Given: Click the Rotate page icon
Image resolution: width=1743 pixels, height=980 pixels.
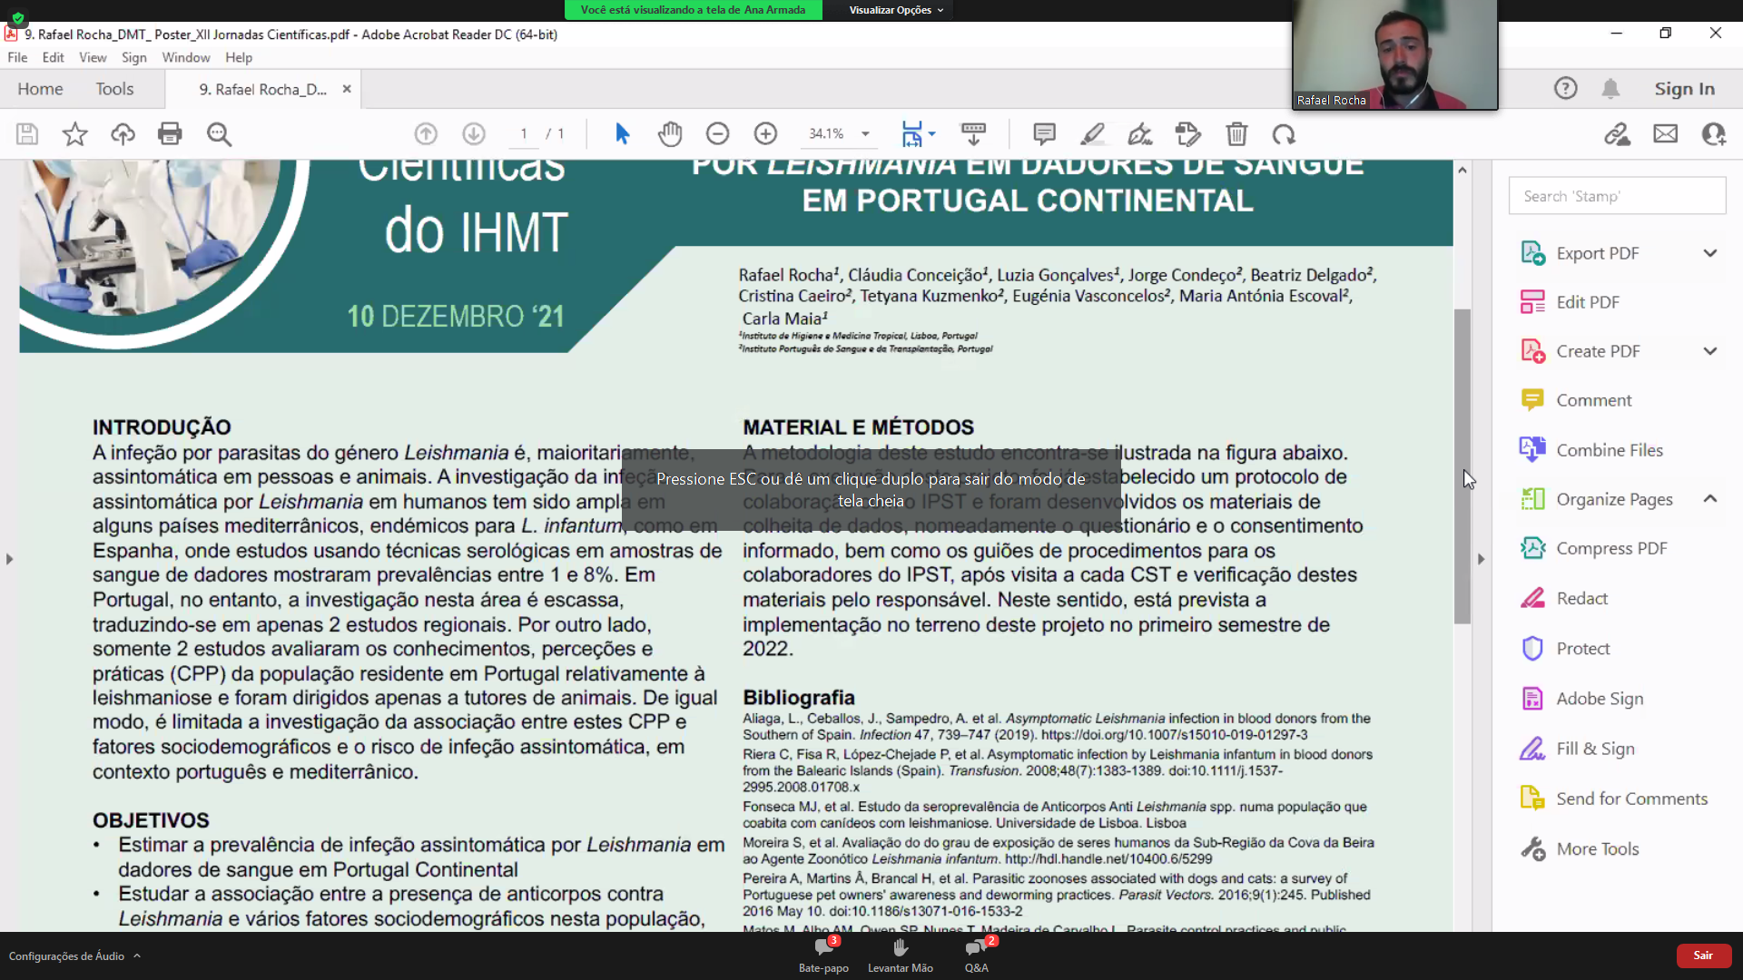Looking at the screenshot, I should 1284,134.
